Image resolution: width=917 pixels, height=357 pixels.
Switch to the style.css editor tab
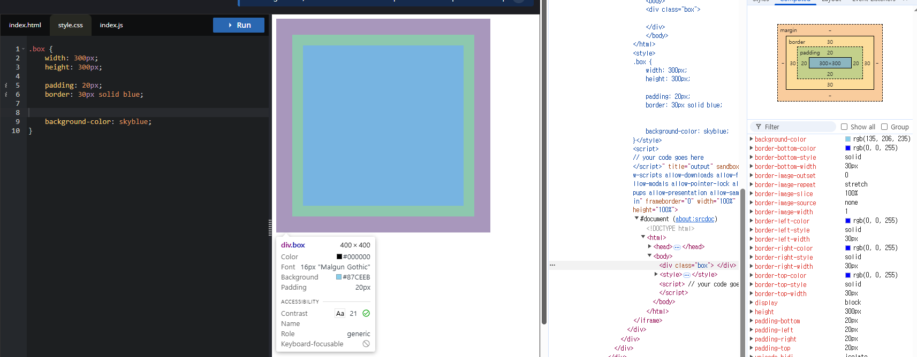[x=71, y=25]
